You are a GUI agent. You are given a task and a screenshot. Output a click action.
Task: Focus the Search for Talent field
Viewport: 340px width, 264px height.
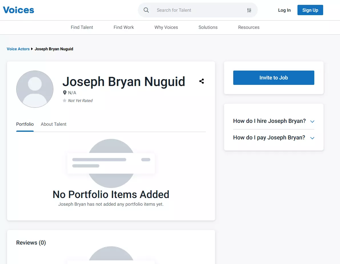[x=198, y=10]
